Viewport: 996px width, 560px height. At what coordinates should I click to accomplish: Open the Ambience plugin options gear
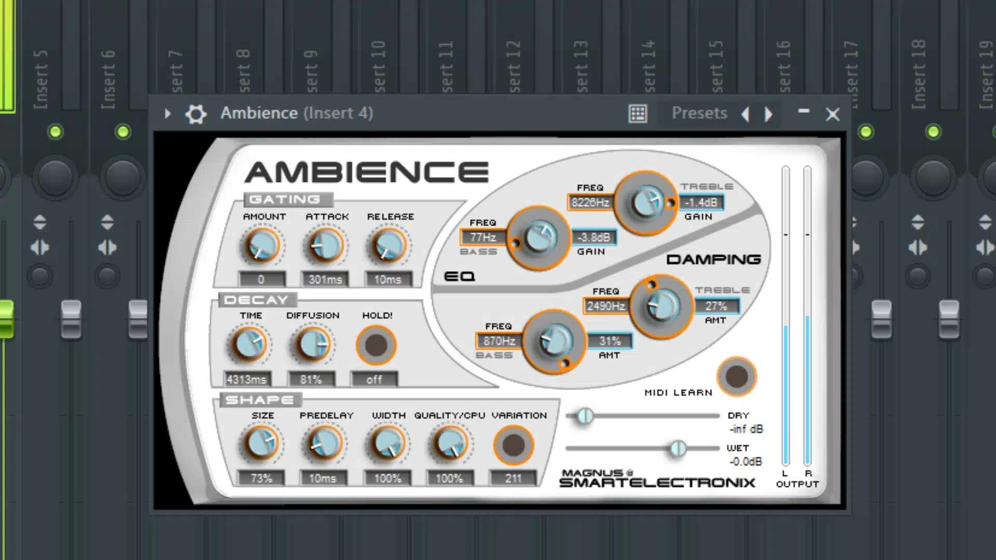[196, 114]
